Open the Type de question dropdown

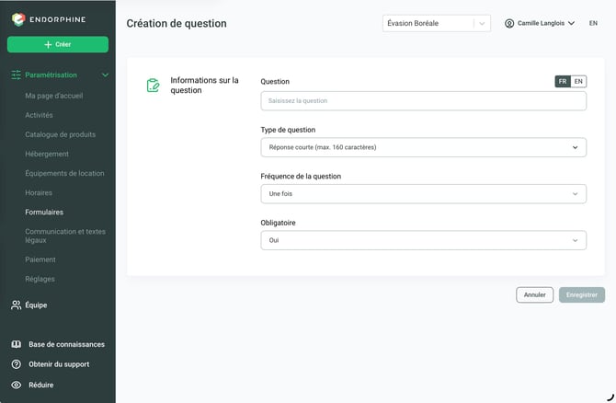[x=424, y=147]
